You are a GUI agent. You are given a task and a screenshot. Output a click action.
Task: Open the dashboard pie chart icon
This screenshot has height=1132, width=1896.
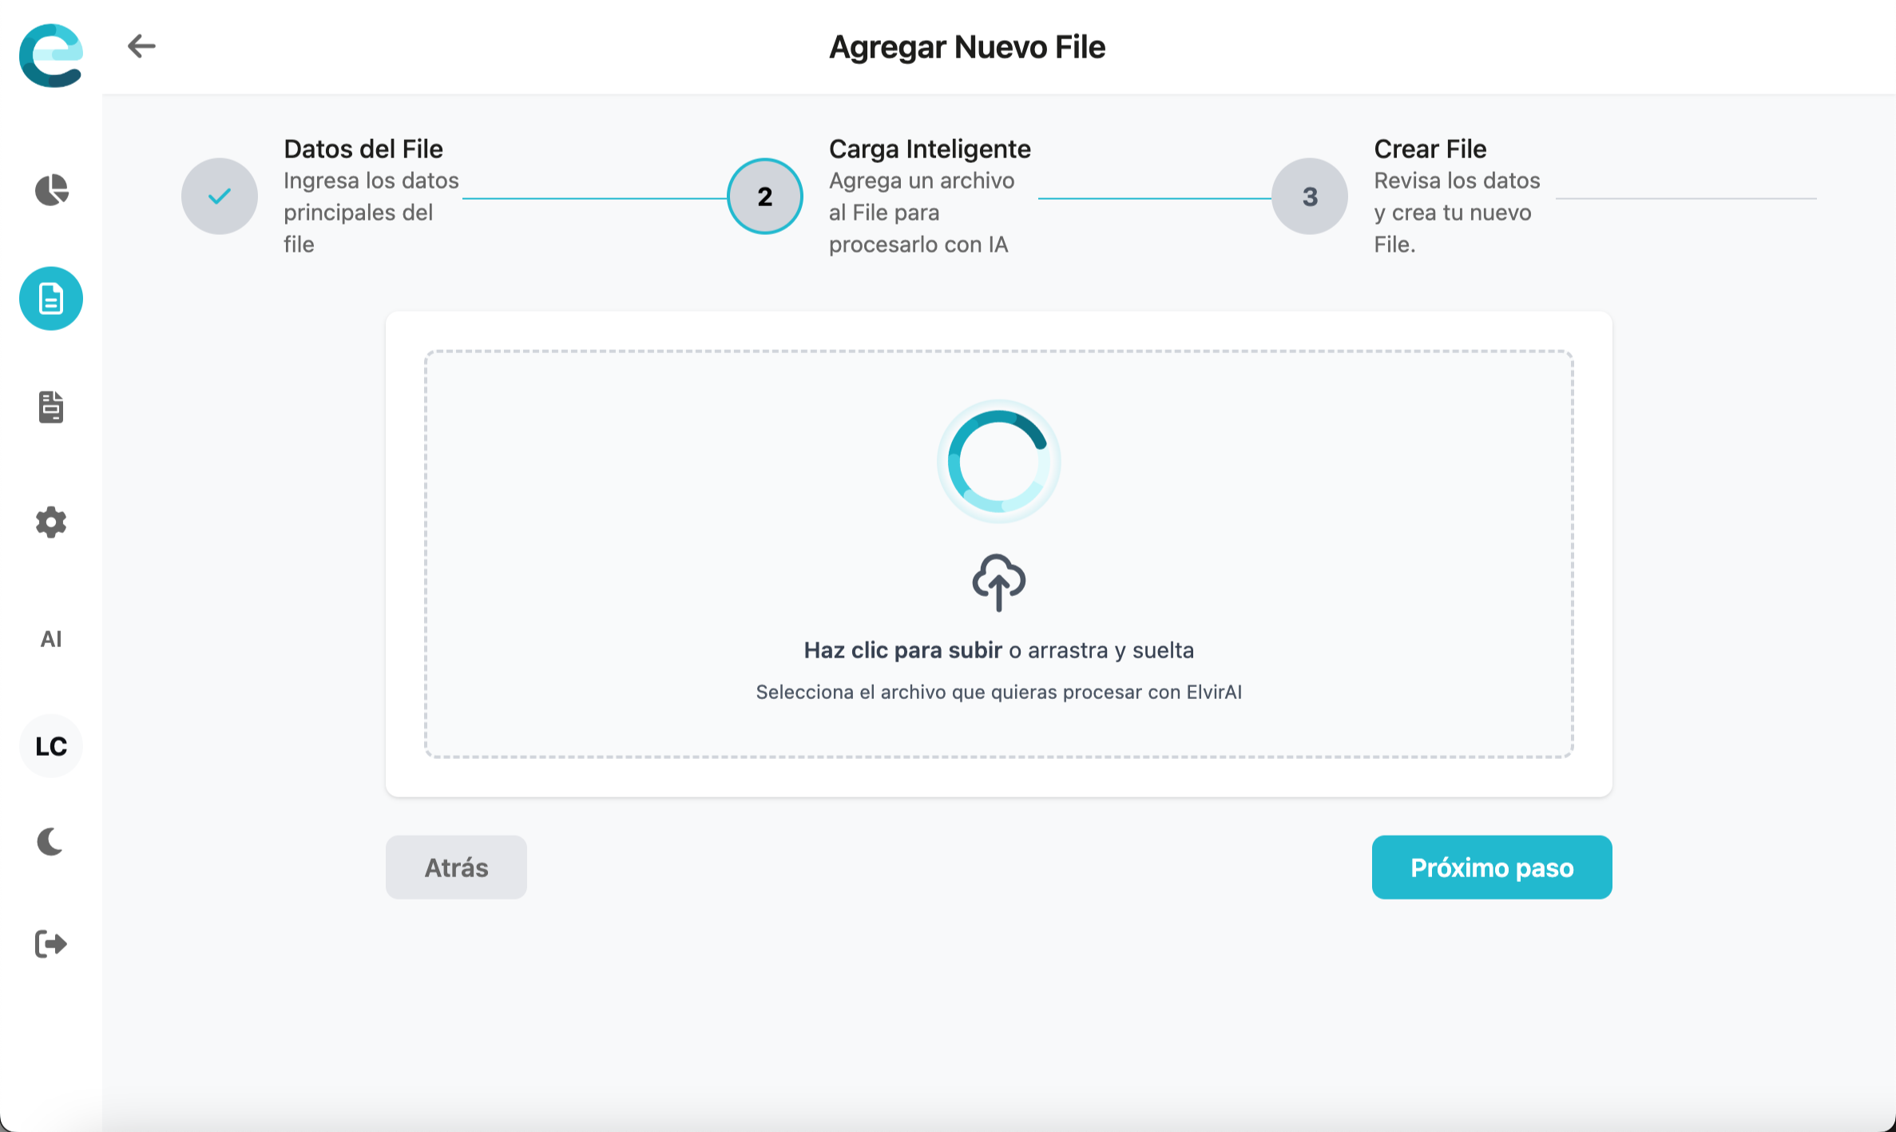tap(51, 190)
